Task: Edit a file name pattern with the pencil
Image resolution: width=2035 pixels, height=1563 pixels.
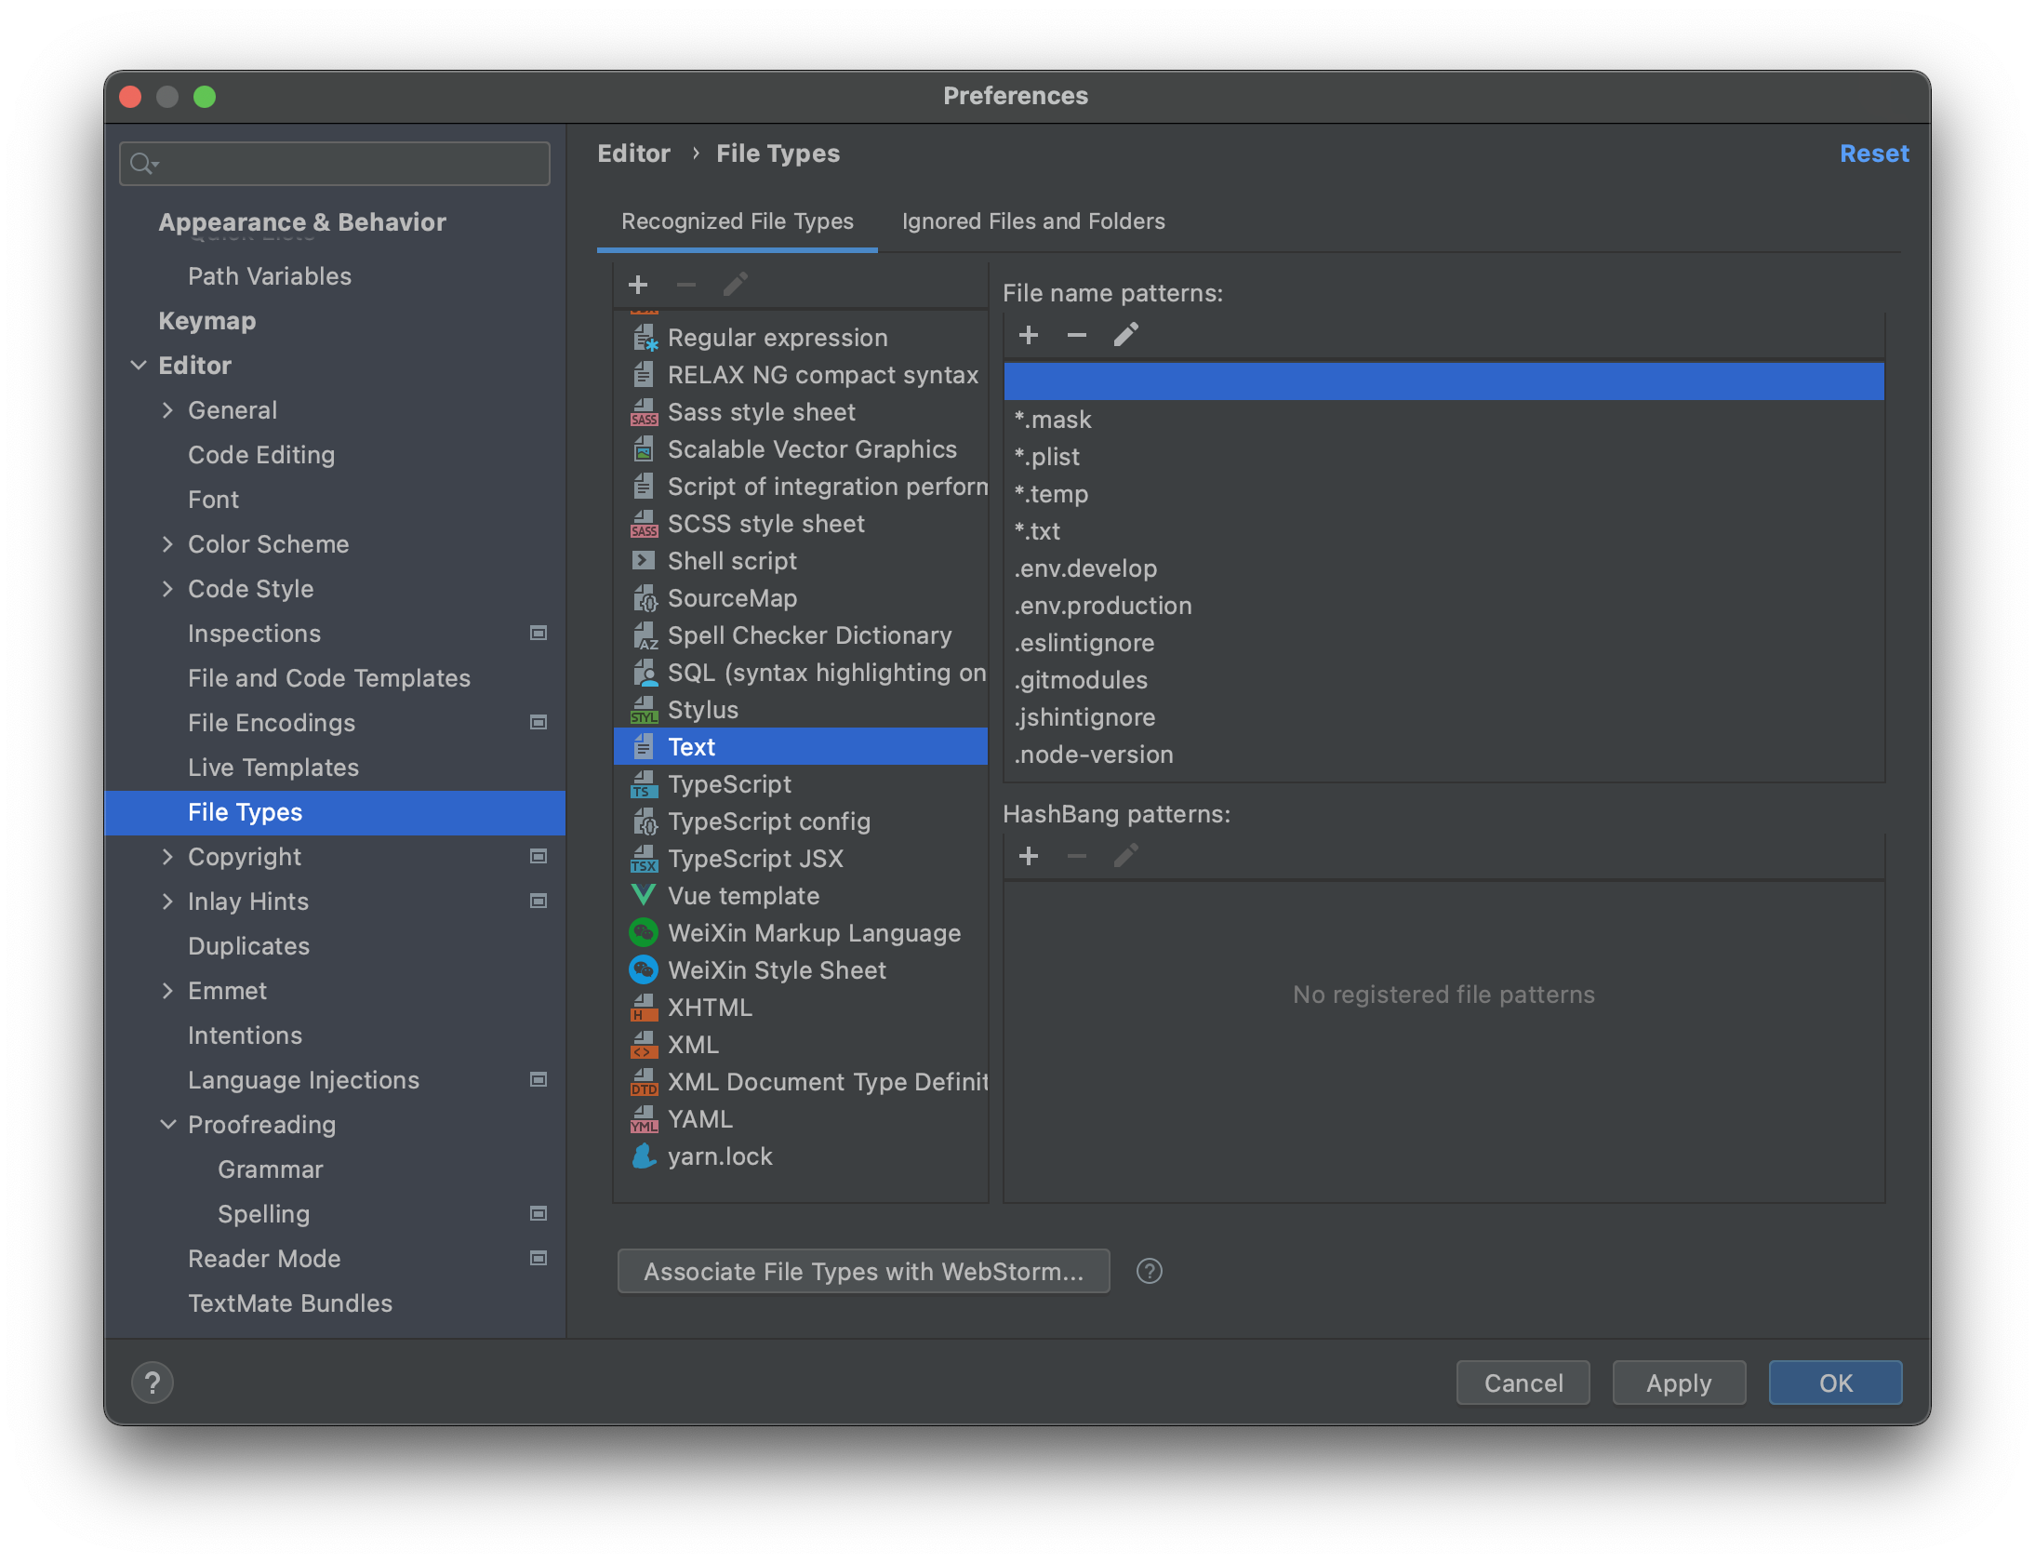Action: coord(1125,334)
